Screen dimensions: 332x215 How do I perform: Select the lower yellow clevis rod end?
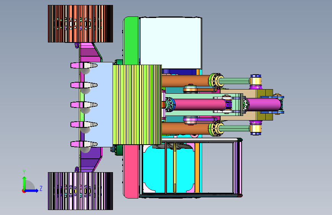click(256, 129)
